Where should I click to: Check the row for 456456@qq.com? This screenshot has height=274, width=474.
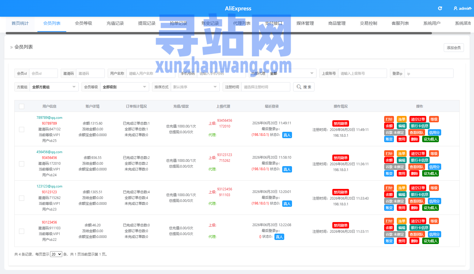22,164
